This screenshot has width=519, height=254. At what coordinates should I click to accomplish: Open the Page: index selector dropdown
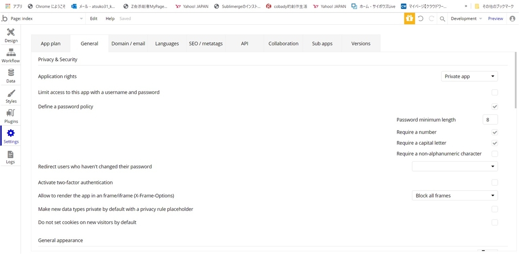[47, 19]
